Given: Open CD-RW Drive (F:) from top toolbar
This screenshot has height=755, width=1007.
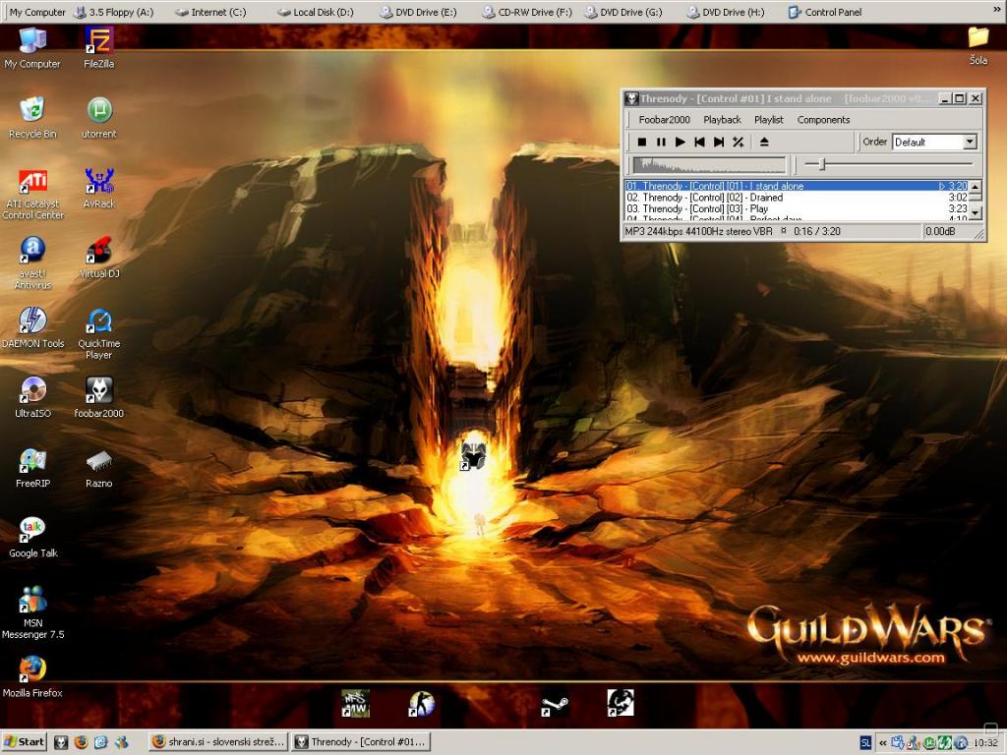Looking at the screenshot, I should point(527,12).
